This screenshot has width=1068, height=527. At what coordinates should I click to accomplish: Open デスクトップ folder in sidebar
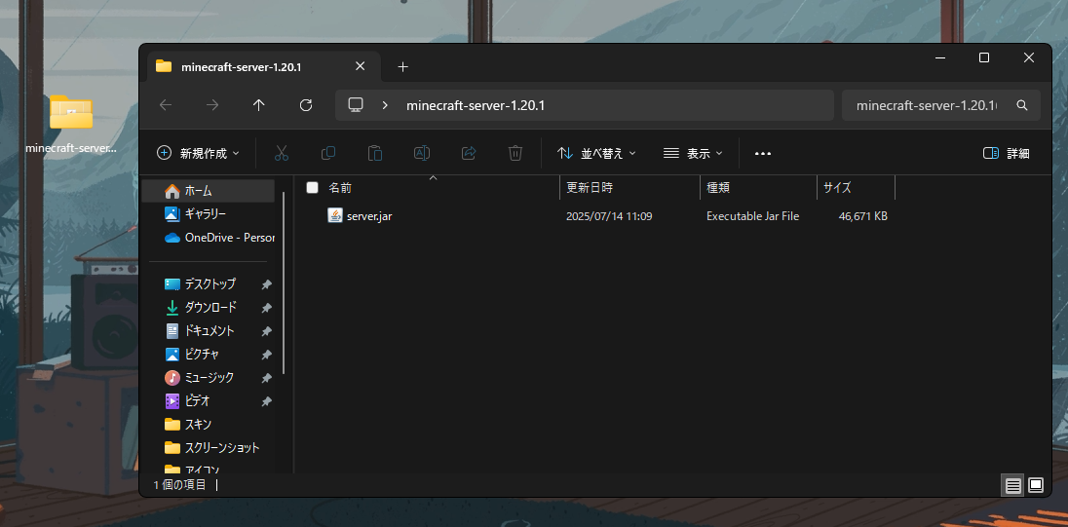tap(209, 283)
